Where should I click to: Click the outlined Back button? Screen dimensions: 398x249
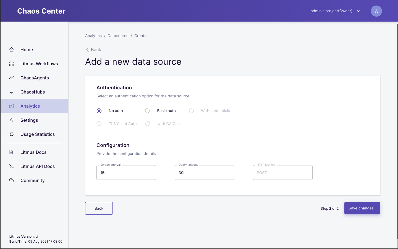click(x=99, y=208)
